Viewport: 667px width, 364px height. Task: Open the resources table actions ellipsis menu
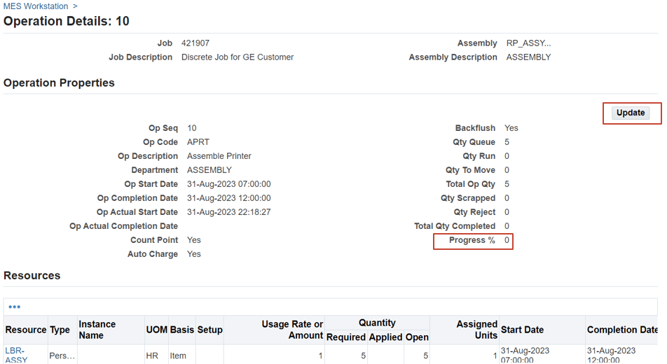(x=15, y=307)
